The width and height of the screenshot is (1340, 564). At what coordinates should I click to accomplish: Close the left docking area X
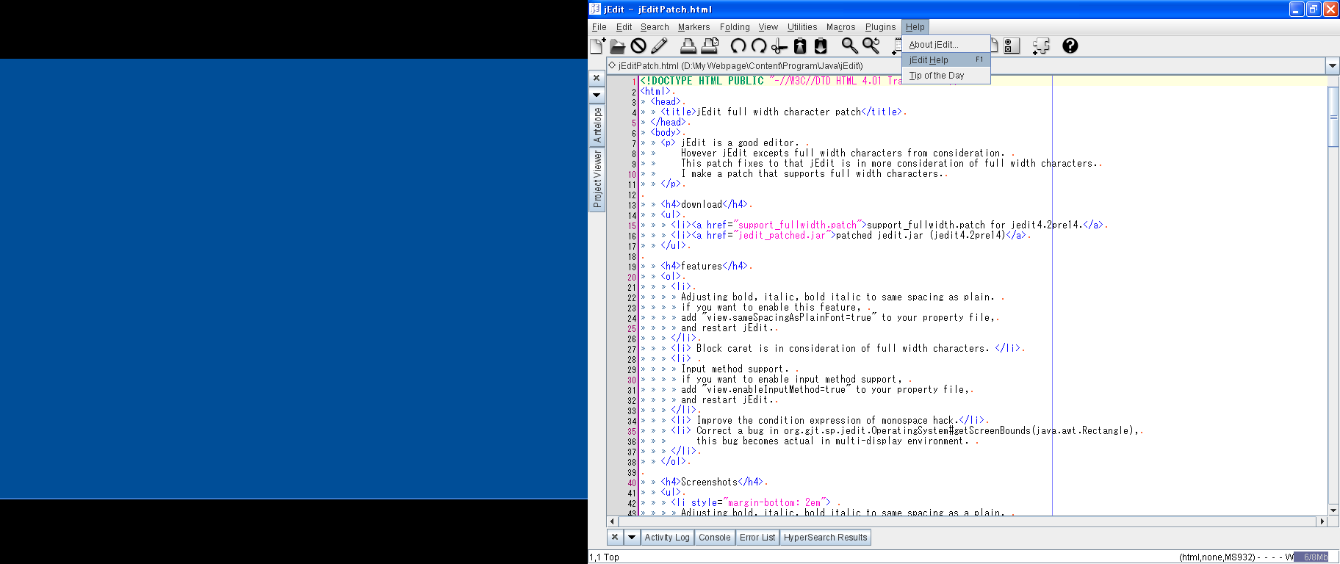pos(597,78)
